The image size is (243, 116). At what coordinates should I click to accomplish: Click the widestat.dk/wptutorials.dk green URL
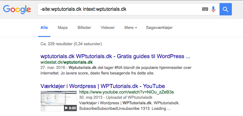[66, 62]
